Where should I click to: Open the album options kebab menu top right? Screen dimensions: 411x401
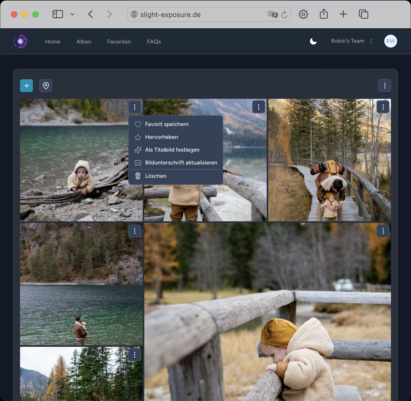[x=385, y=85]
